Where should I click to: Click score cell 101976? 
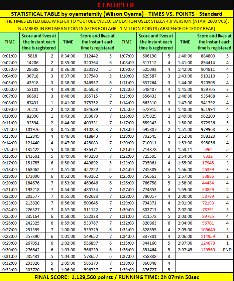pos(32,129)
